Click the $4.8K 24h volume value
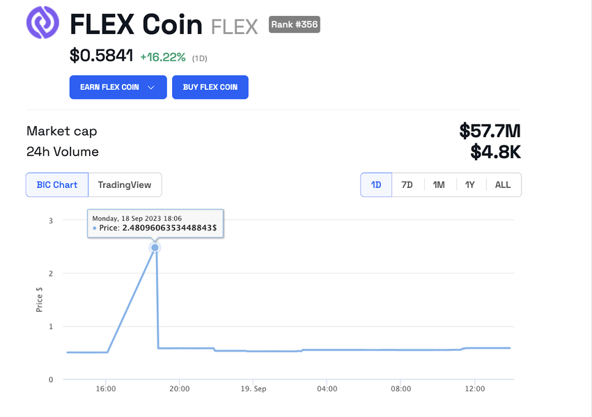Screen dimensions: 592x417 point(495,152)
